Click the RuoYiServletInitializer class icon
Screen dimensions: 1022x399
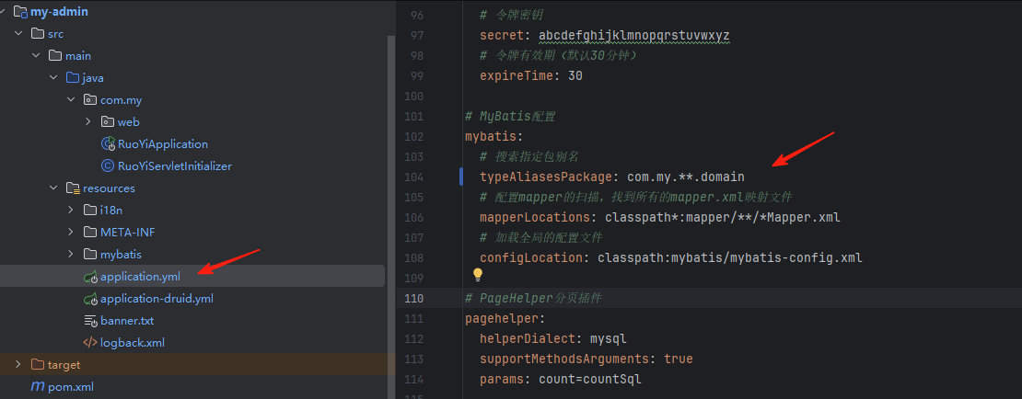coord(108,166)
